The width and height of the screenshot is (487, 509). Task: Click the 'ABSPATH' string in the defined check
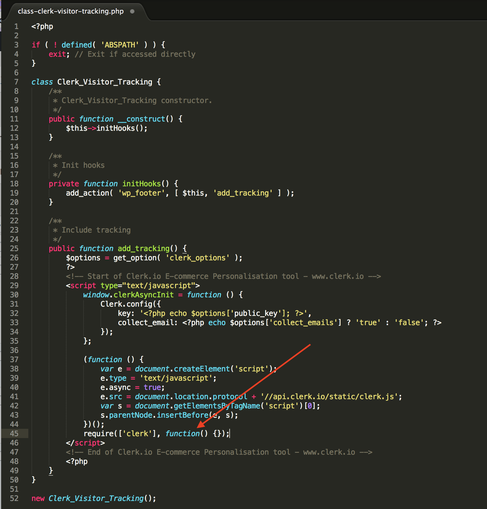point(120,45)
